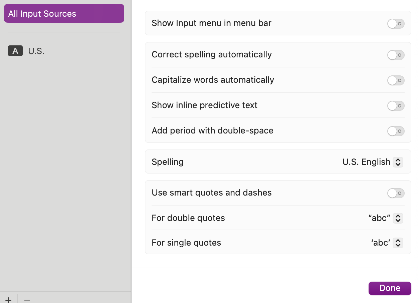
Task: Enable Show Input menu in menu bar
Action: pos(396,24)
